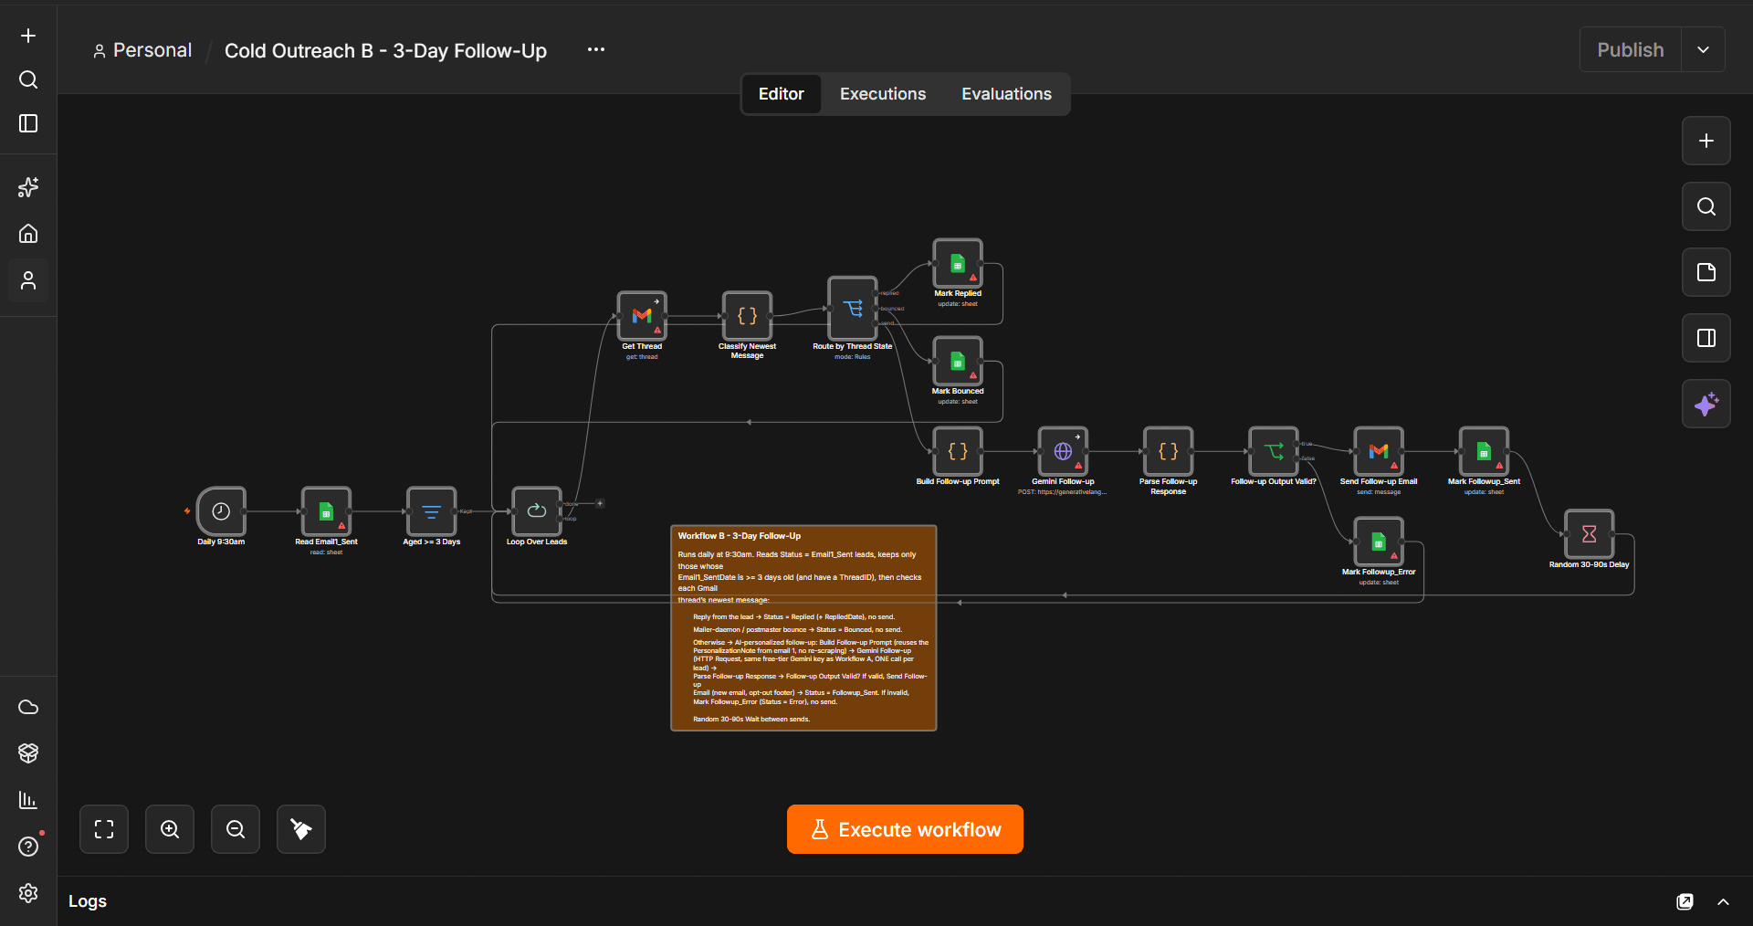This screenshot has height=926, width=1753.
Task: Select the Mark Followup_Error node
Action: tap(1379, 542)
